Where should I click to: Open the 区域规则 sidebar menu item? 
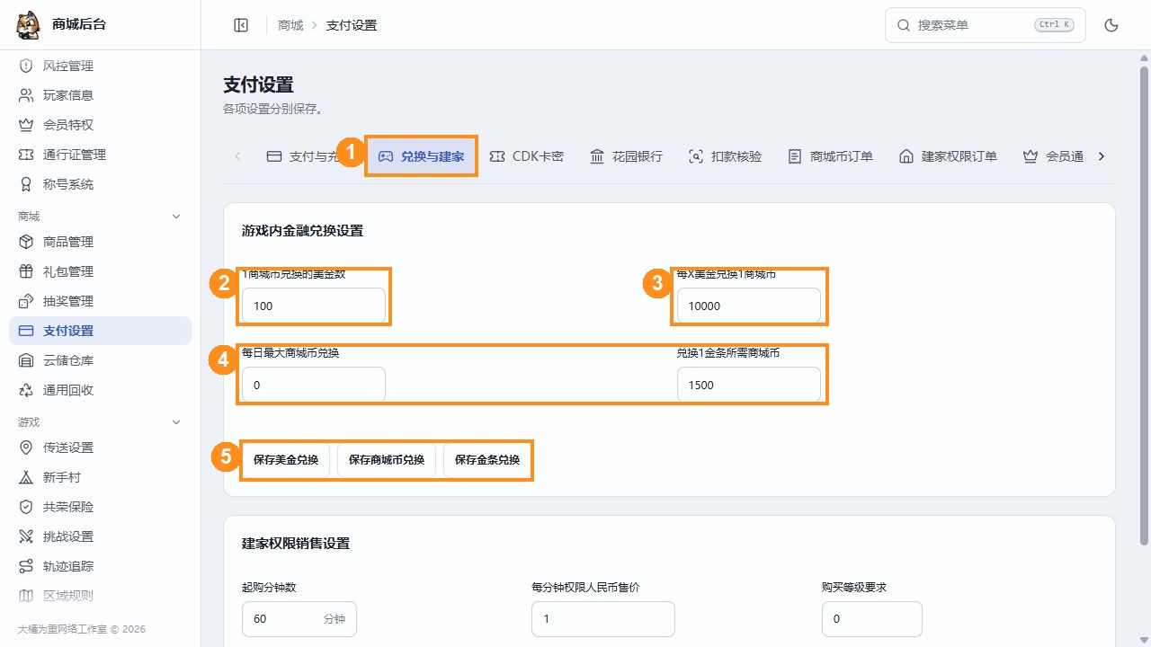pos(100,595)
